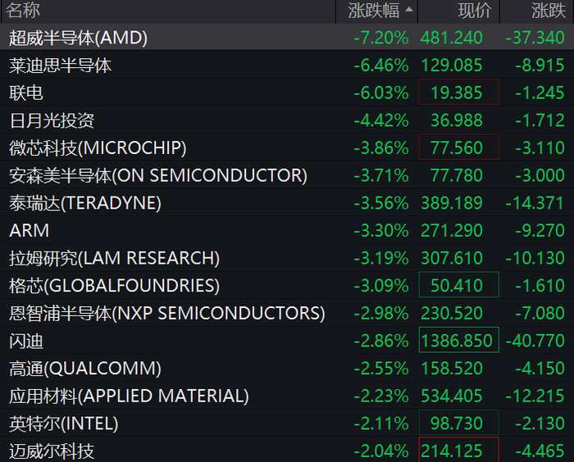The width and height of the screenshot is (574, 462).
Task: Click the -4.465 change cell
Action: pos(540,451)
